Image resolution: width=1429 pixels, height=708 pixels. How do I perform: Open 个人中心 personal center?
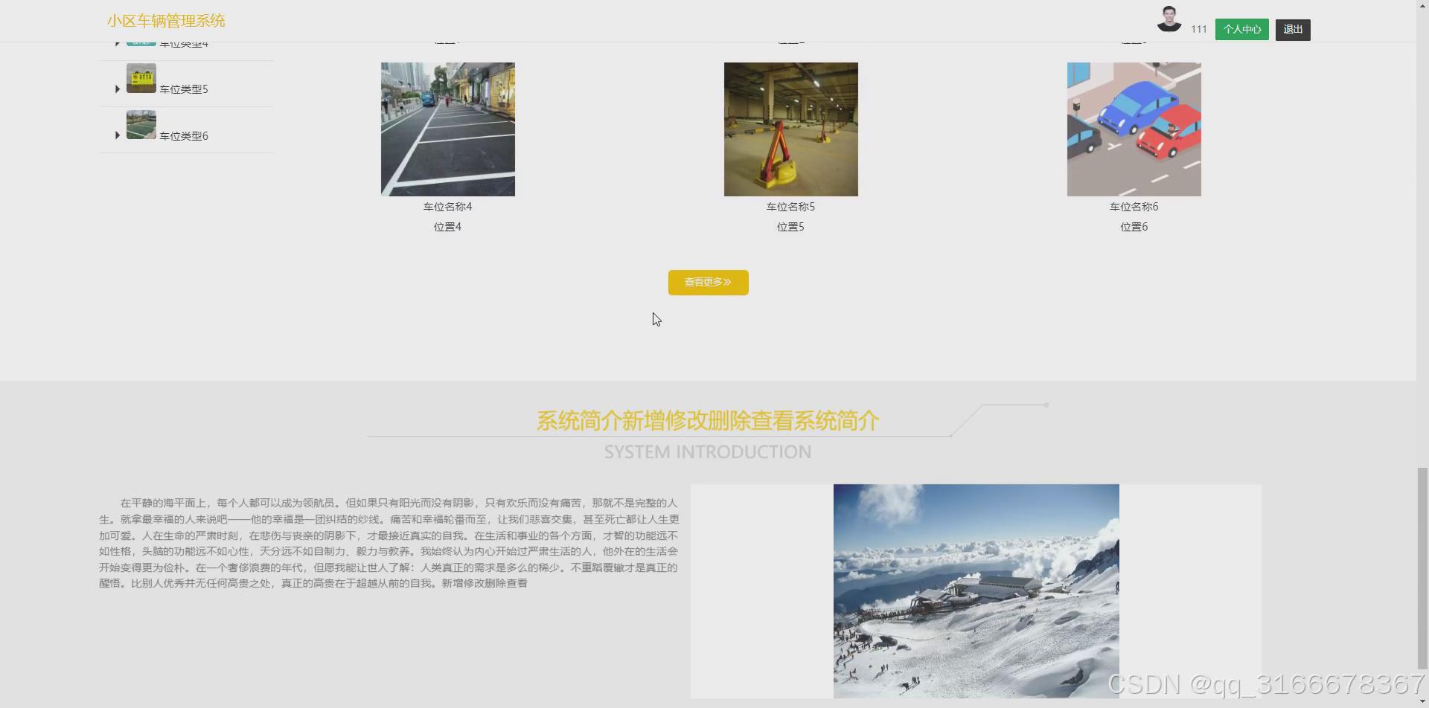tap(1241, 30)
